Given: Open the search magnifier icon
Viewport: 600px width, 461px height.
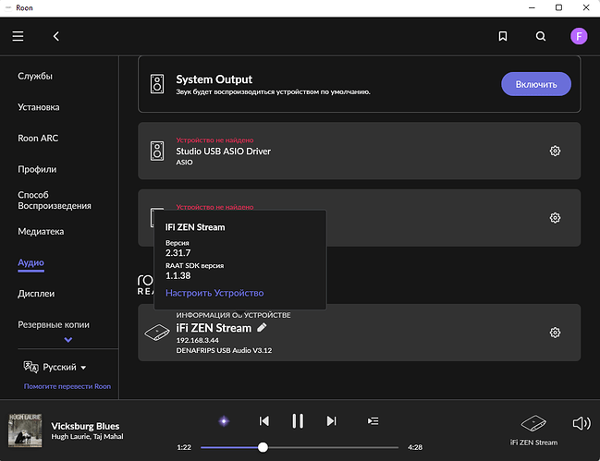Looking at the screenshot, I should [540, 36].
